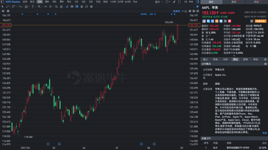
Task: Expand the arrow marker tool dropdown
Action: (x=42, y=7)
